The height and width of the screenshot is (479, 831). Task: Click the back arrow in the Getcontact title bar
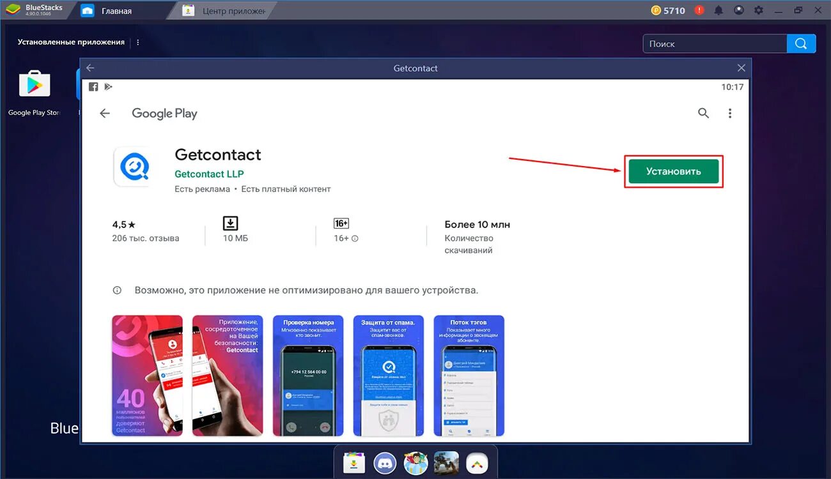[90, 68]
